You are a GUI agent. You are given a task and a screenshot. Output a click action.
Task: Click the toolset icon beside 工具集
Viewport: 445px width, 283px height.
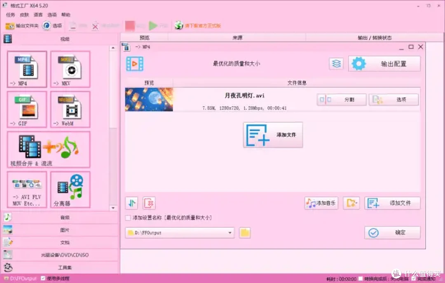(x=8, y=267)
